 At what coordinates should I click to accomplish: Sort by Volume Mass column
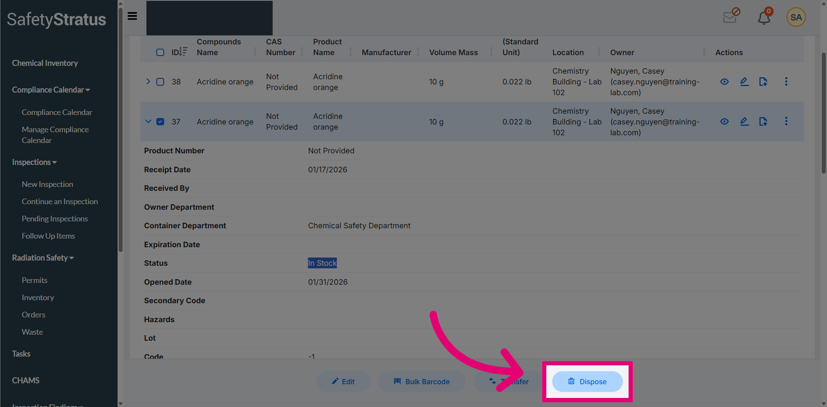click(491, 52)
